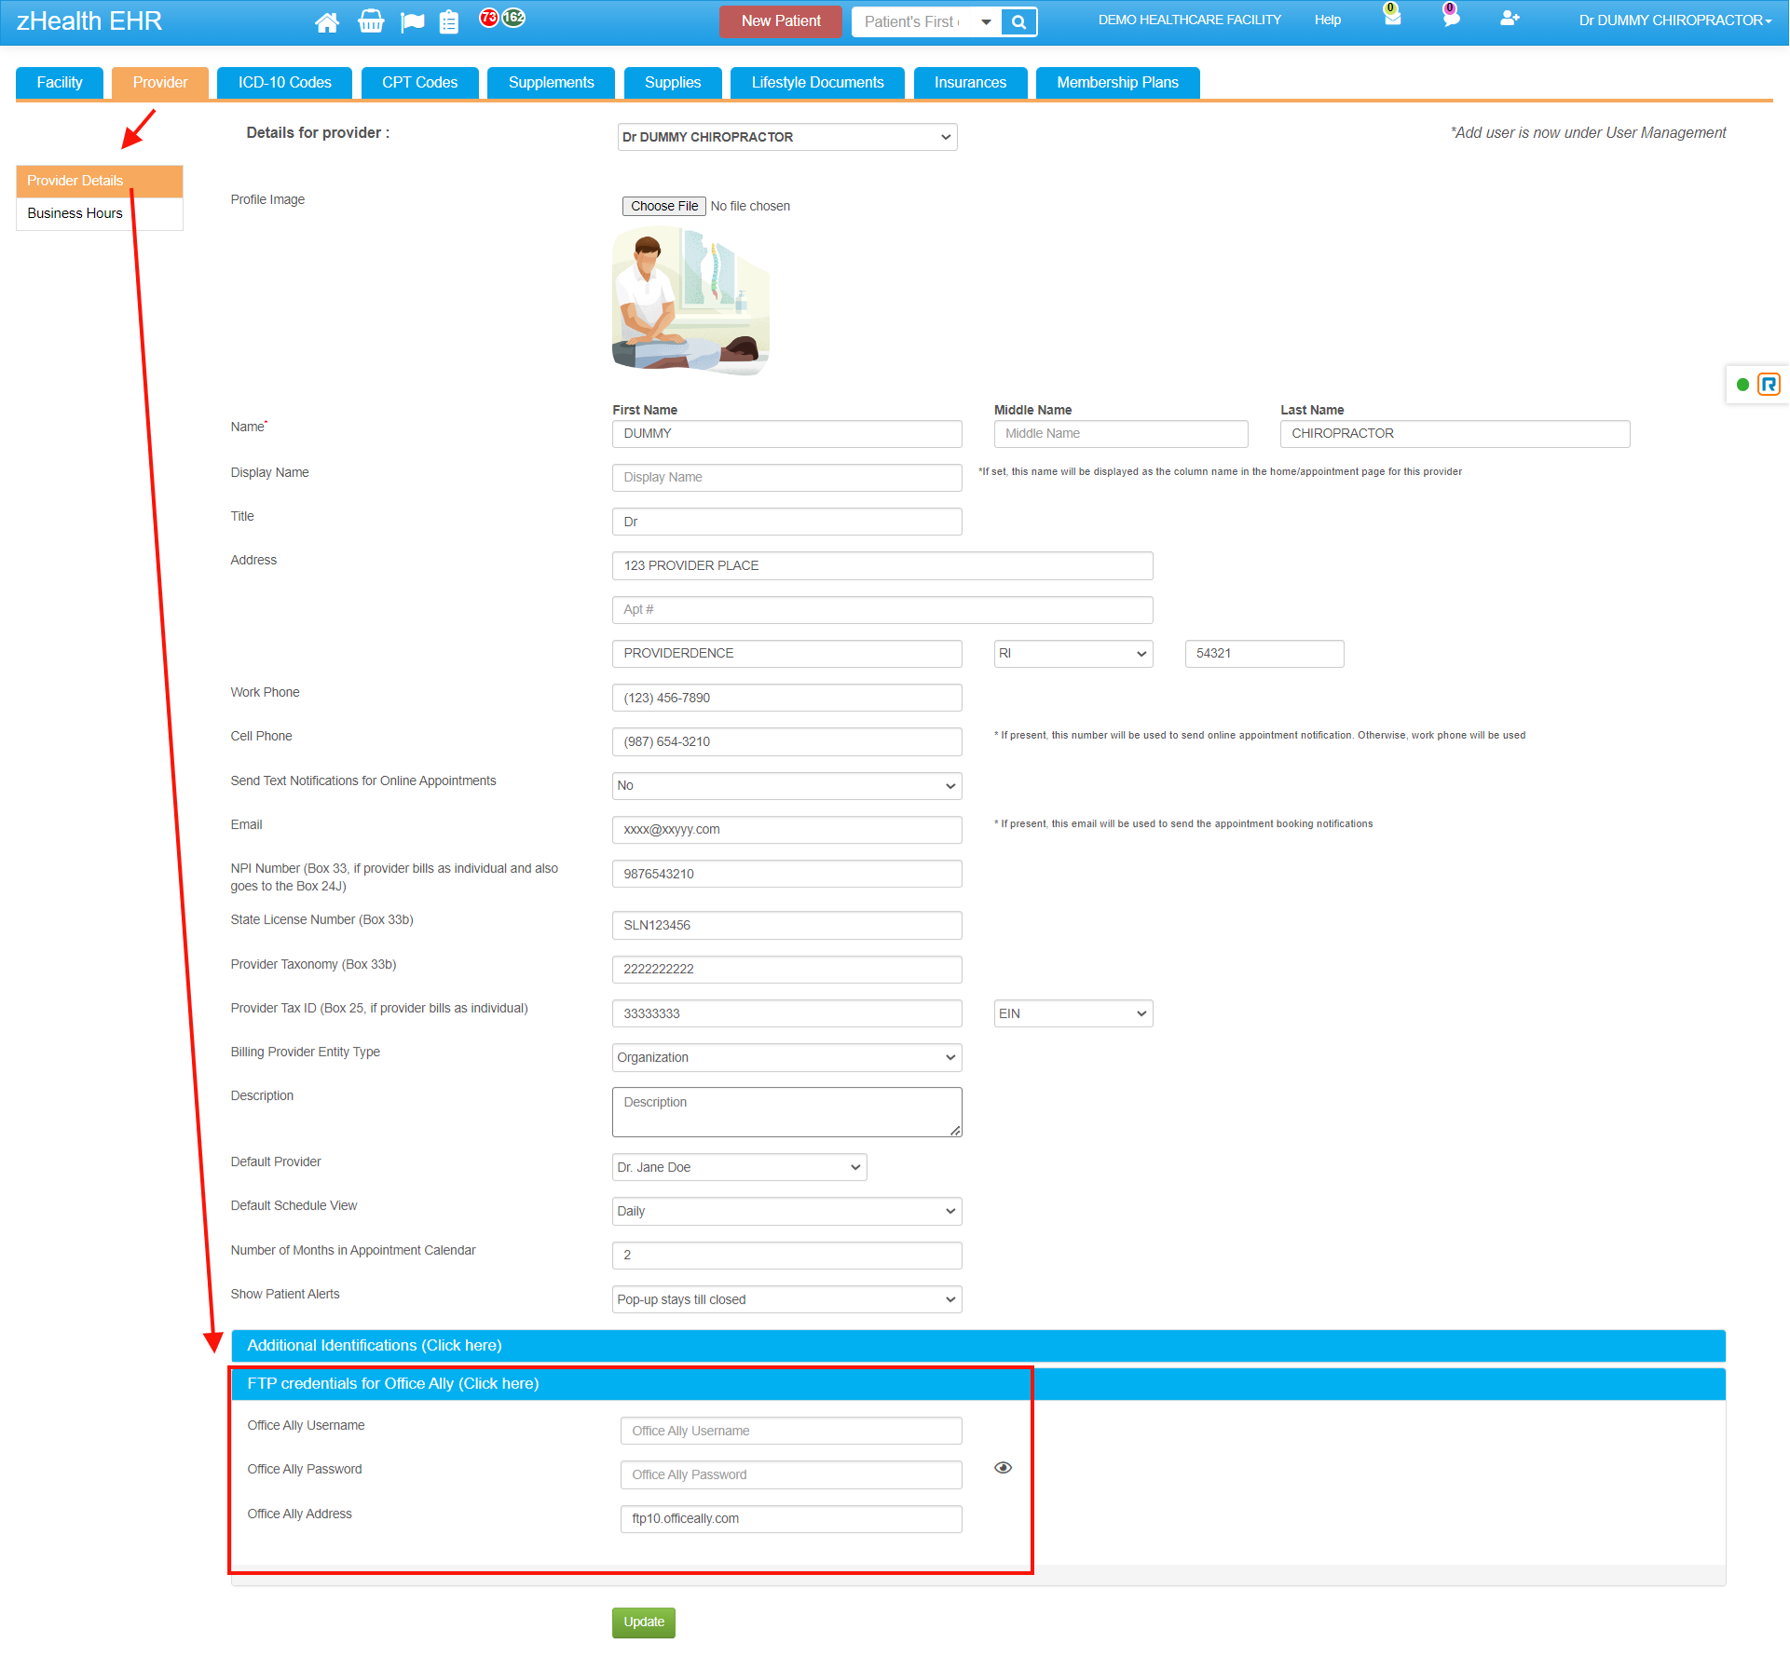Click the zHealth EHR logo
Screen dimensions: 1790x1656
(89, 21)
